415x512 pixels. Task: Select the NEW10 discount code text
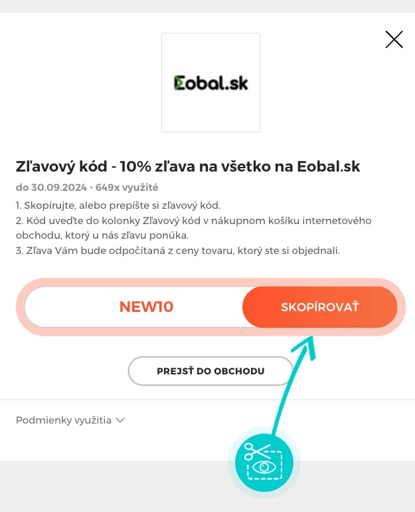point(146,307)
